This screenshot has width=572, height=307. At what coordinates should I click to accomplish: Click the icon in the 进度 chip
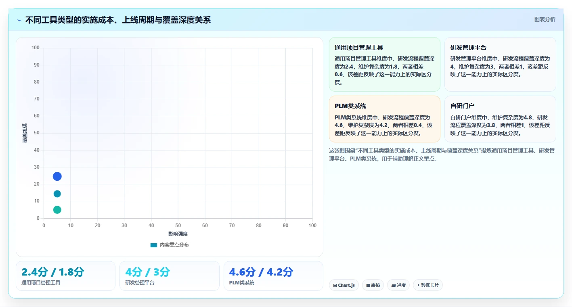393,285
